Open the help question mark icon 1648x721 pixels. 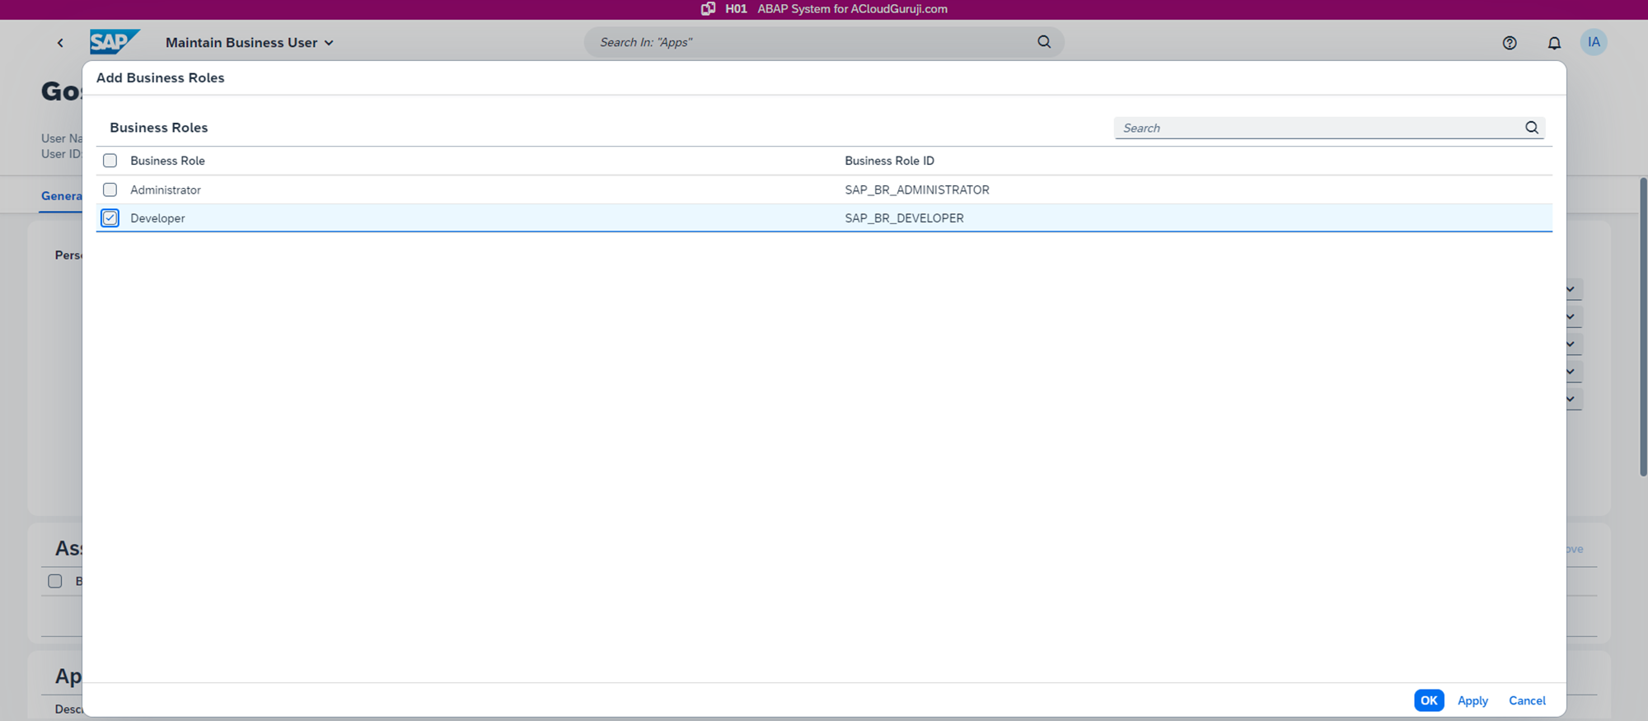pos(1509,43)
